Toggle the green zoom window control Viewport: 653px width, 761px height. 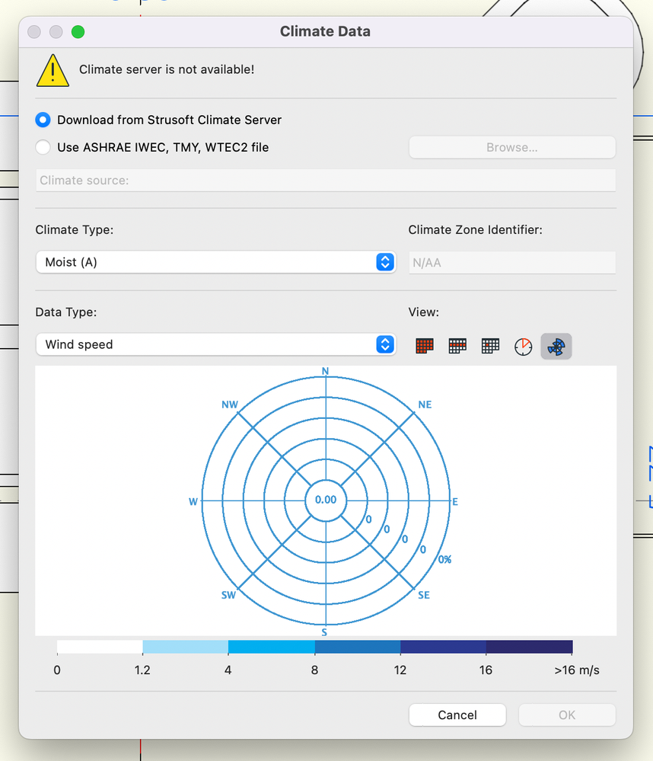click(76, 32)
